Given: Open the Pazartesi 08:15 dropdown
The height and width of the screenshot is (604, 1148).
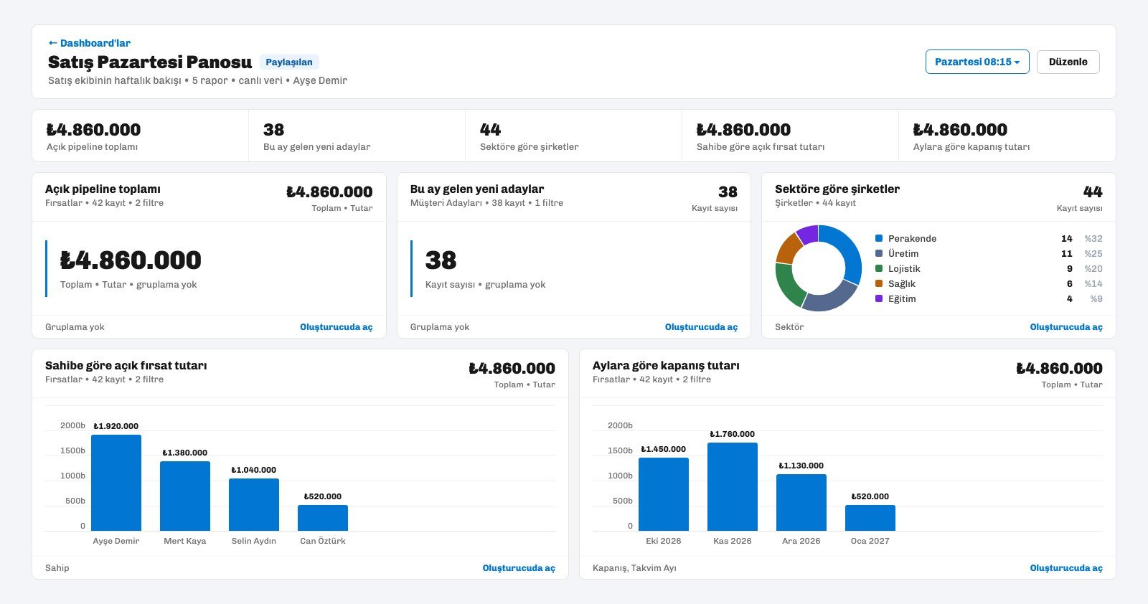Looking at the screenshot, I should click(x=977, y=62).
